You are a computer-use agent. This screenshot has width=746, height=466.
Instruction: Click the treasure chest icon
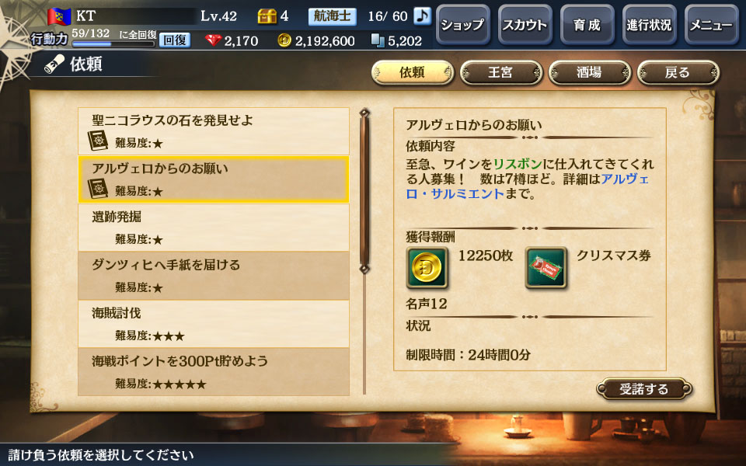pyautogui.click(x=267, y=16)
